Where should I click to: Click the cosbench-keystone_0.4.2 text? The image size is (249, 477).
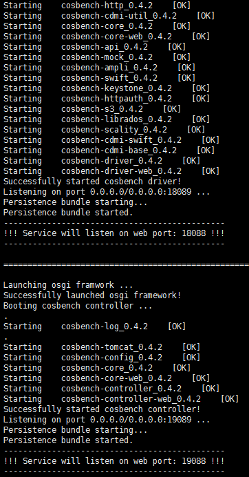coord(116,88)
